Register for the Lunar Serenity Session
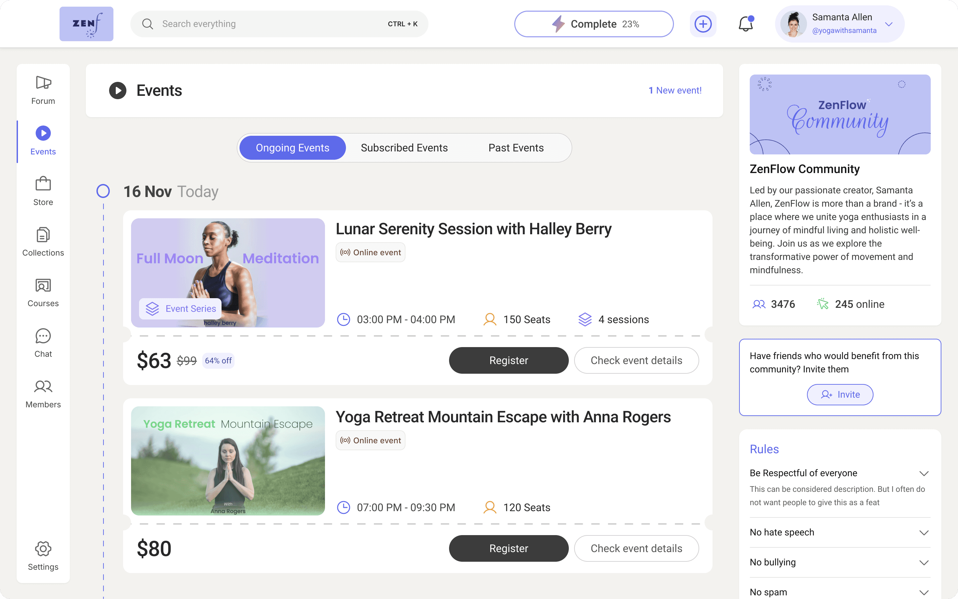The image size is (958, 599). coord(508,360)
